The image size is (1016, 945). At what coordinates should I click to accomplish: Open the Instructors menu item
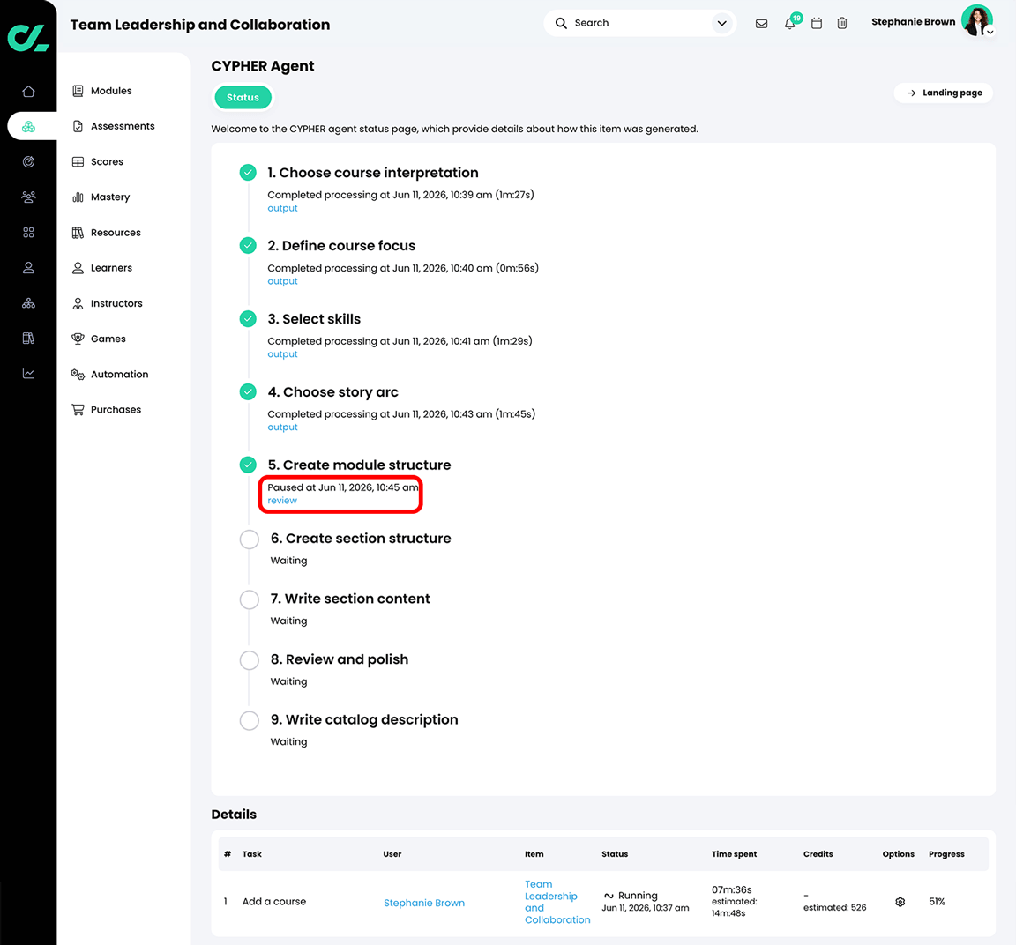coord(107,303)
